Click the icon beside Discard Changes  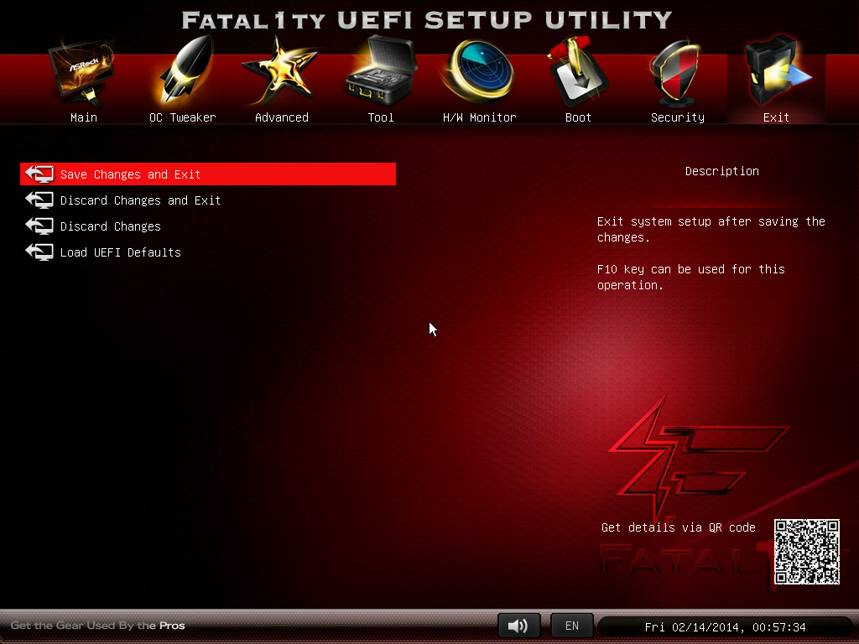[39, 226]
